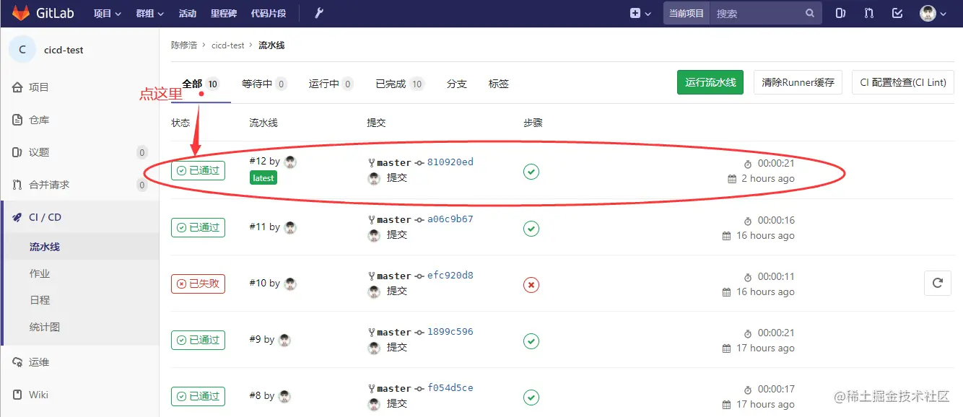The width and height of the screenshot is (963, 417).
Task: Open pipeline #8 link
Action: click(255, 395)
